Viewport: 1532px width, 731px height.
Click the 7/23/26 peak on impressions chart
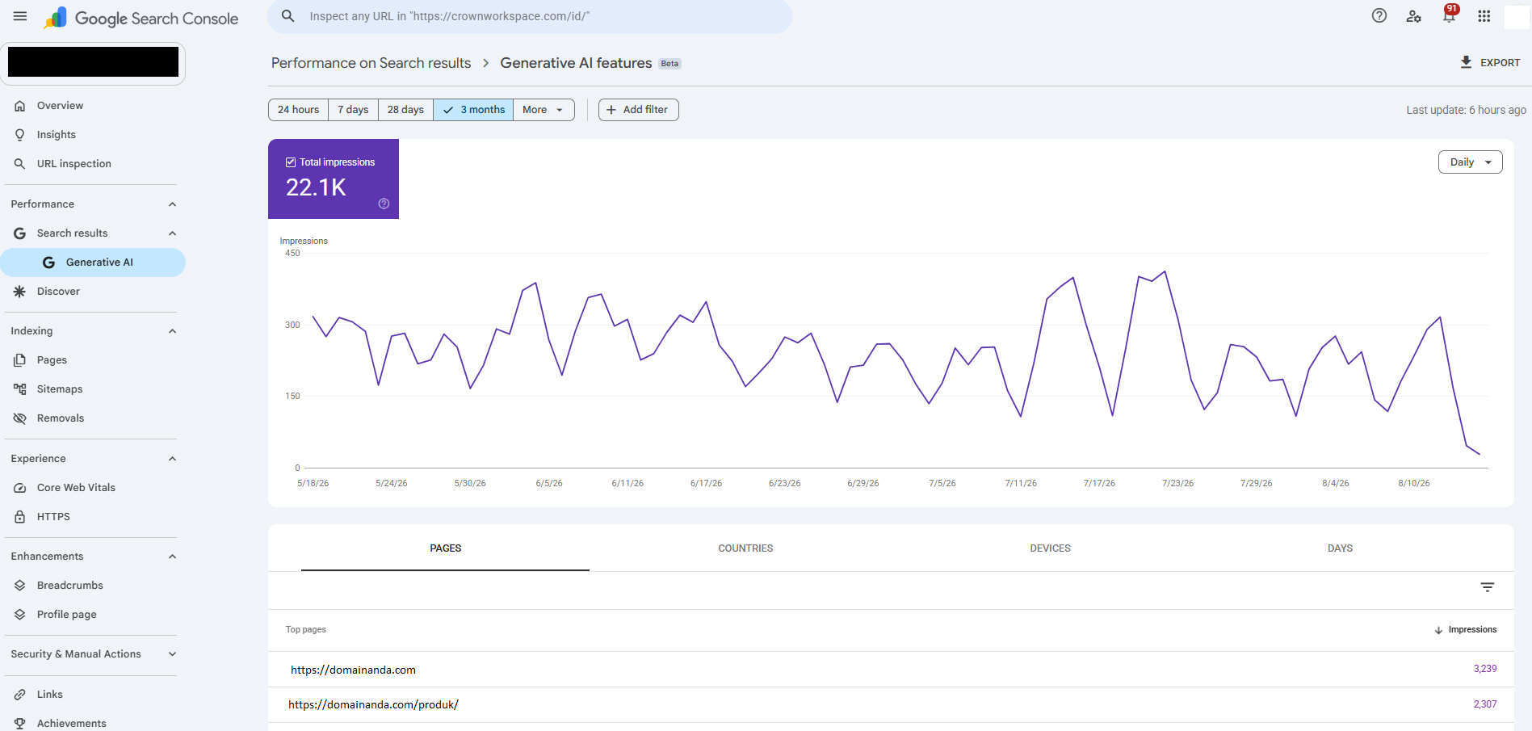coord(1165,271)
